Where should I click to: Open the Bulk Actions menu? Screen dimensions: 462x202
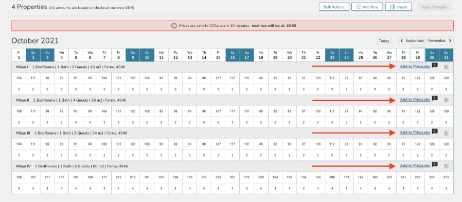[x=334, y=7]
